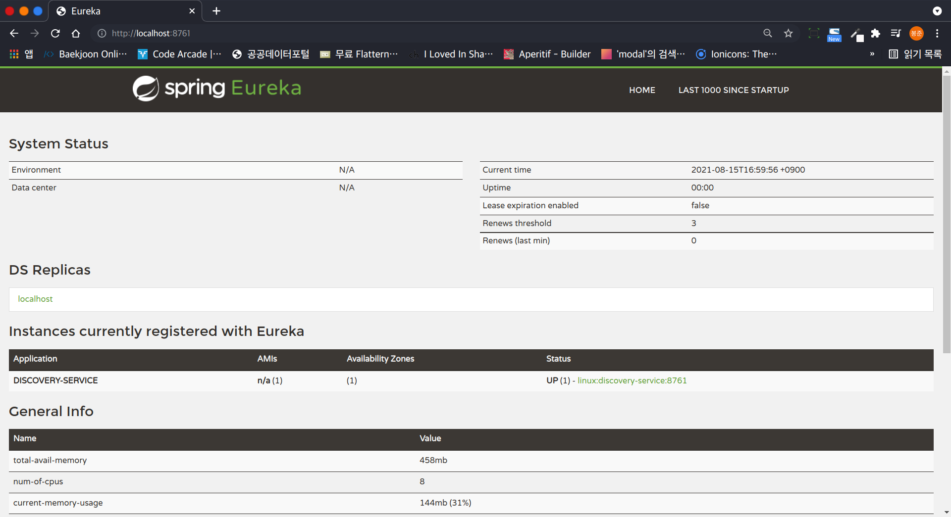Click the Lease expiration enabled value false
The height and width of the screenshot is (517, 951).
[700, 205]
